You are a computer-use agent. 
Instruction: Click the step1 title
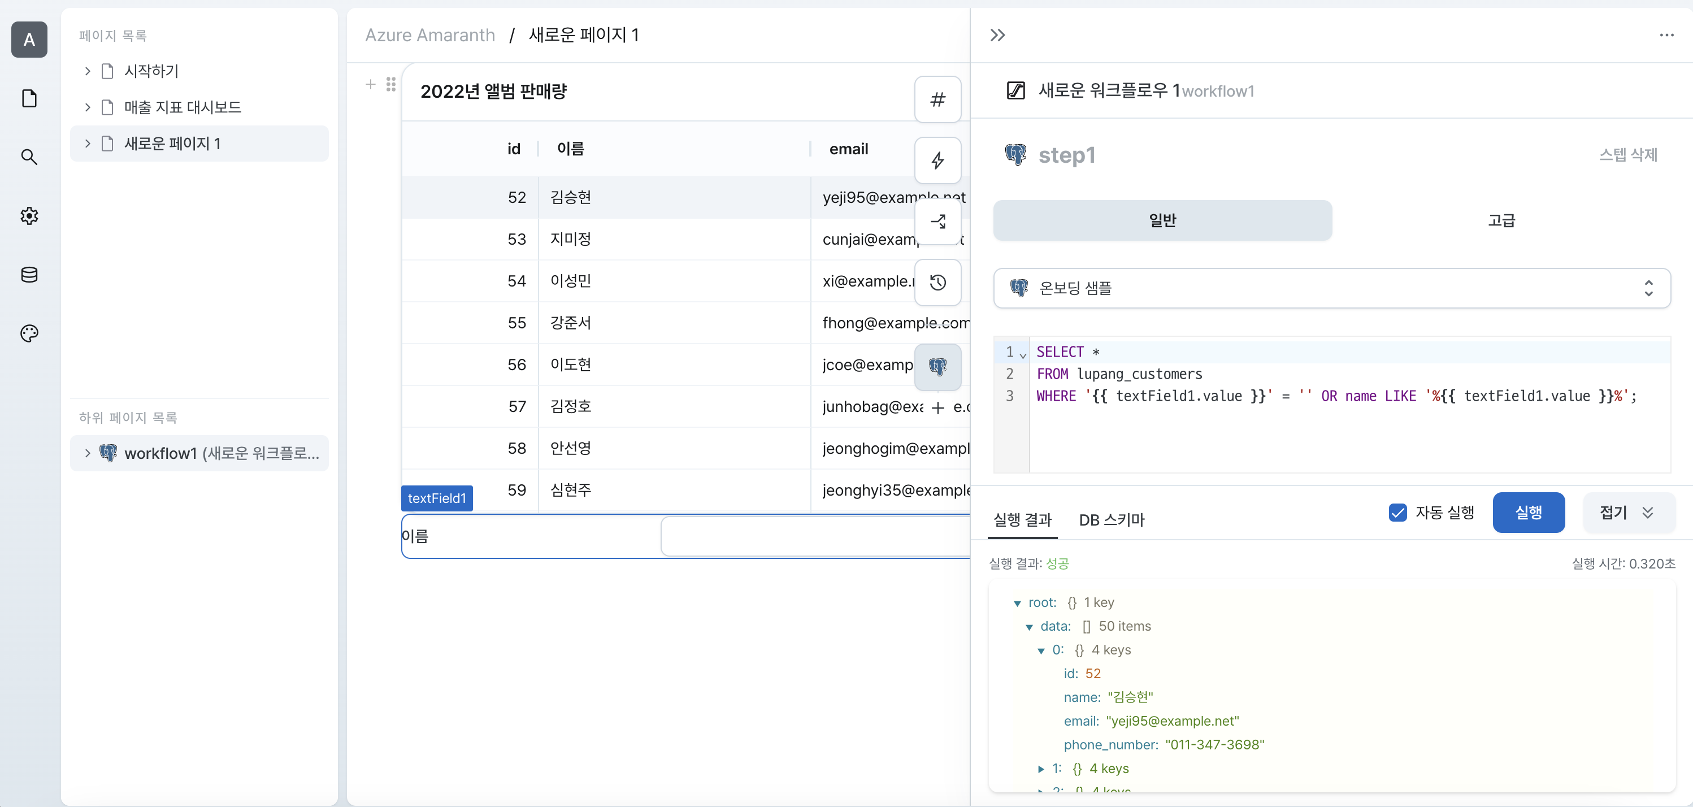(x=1067, y=155)
